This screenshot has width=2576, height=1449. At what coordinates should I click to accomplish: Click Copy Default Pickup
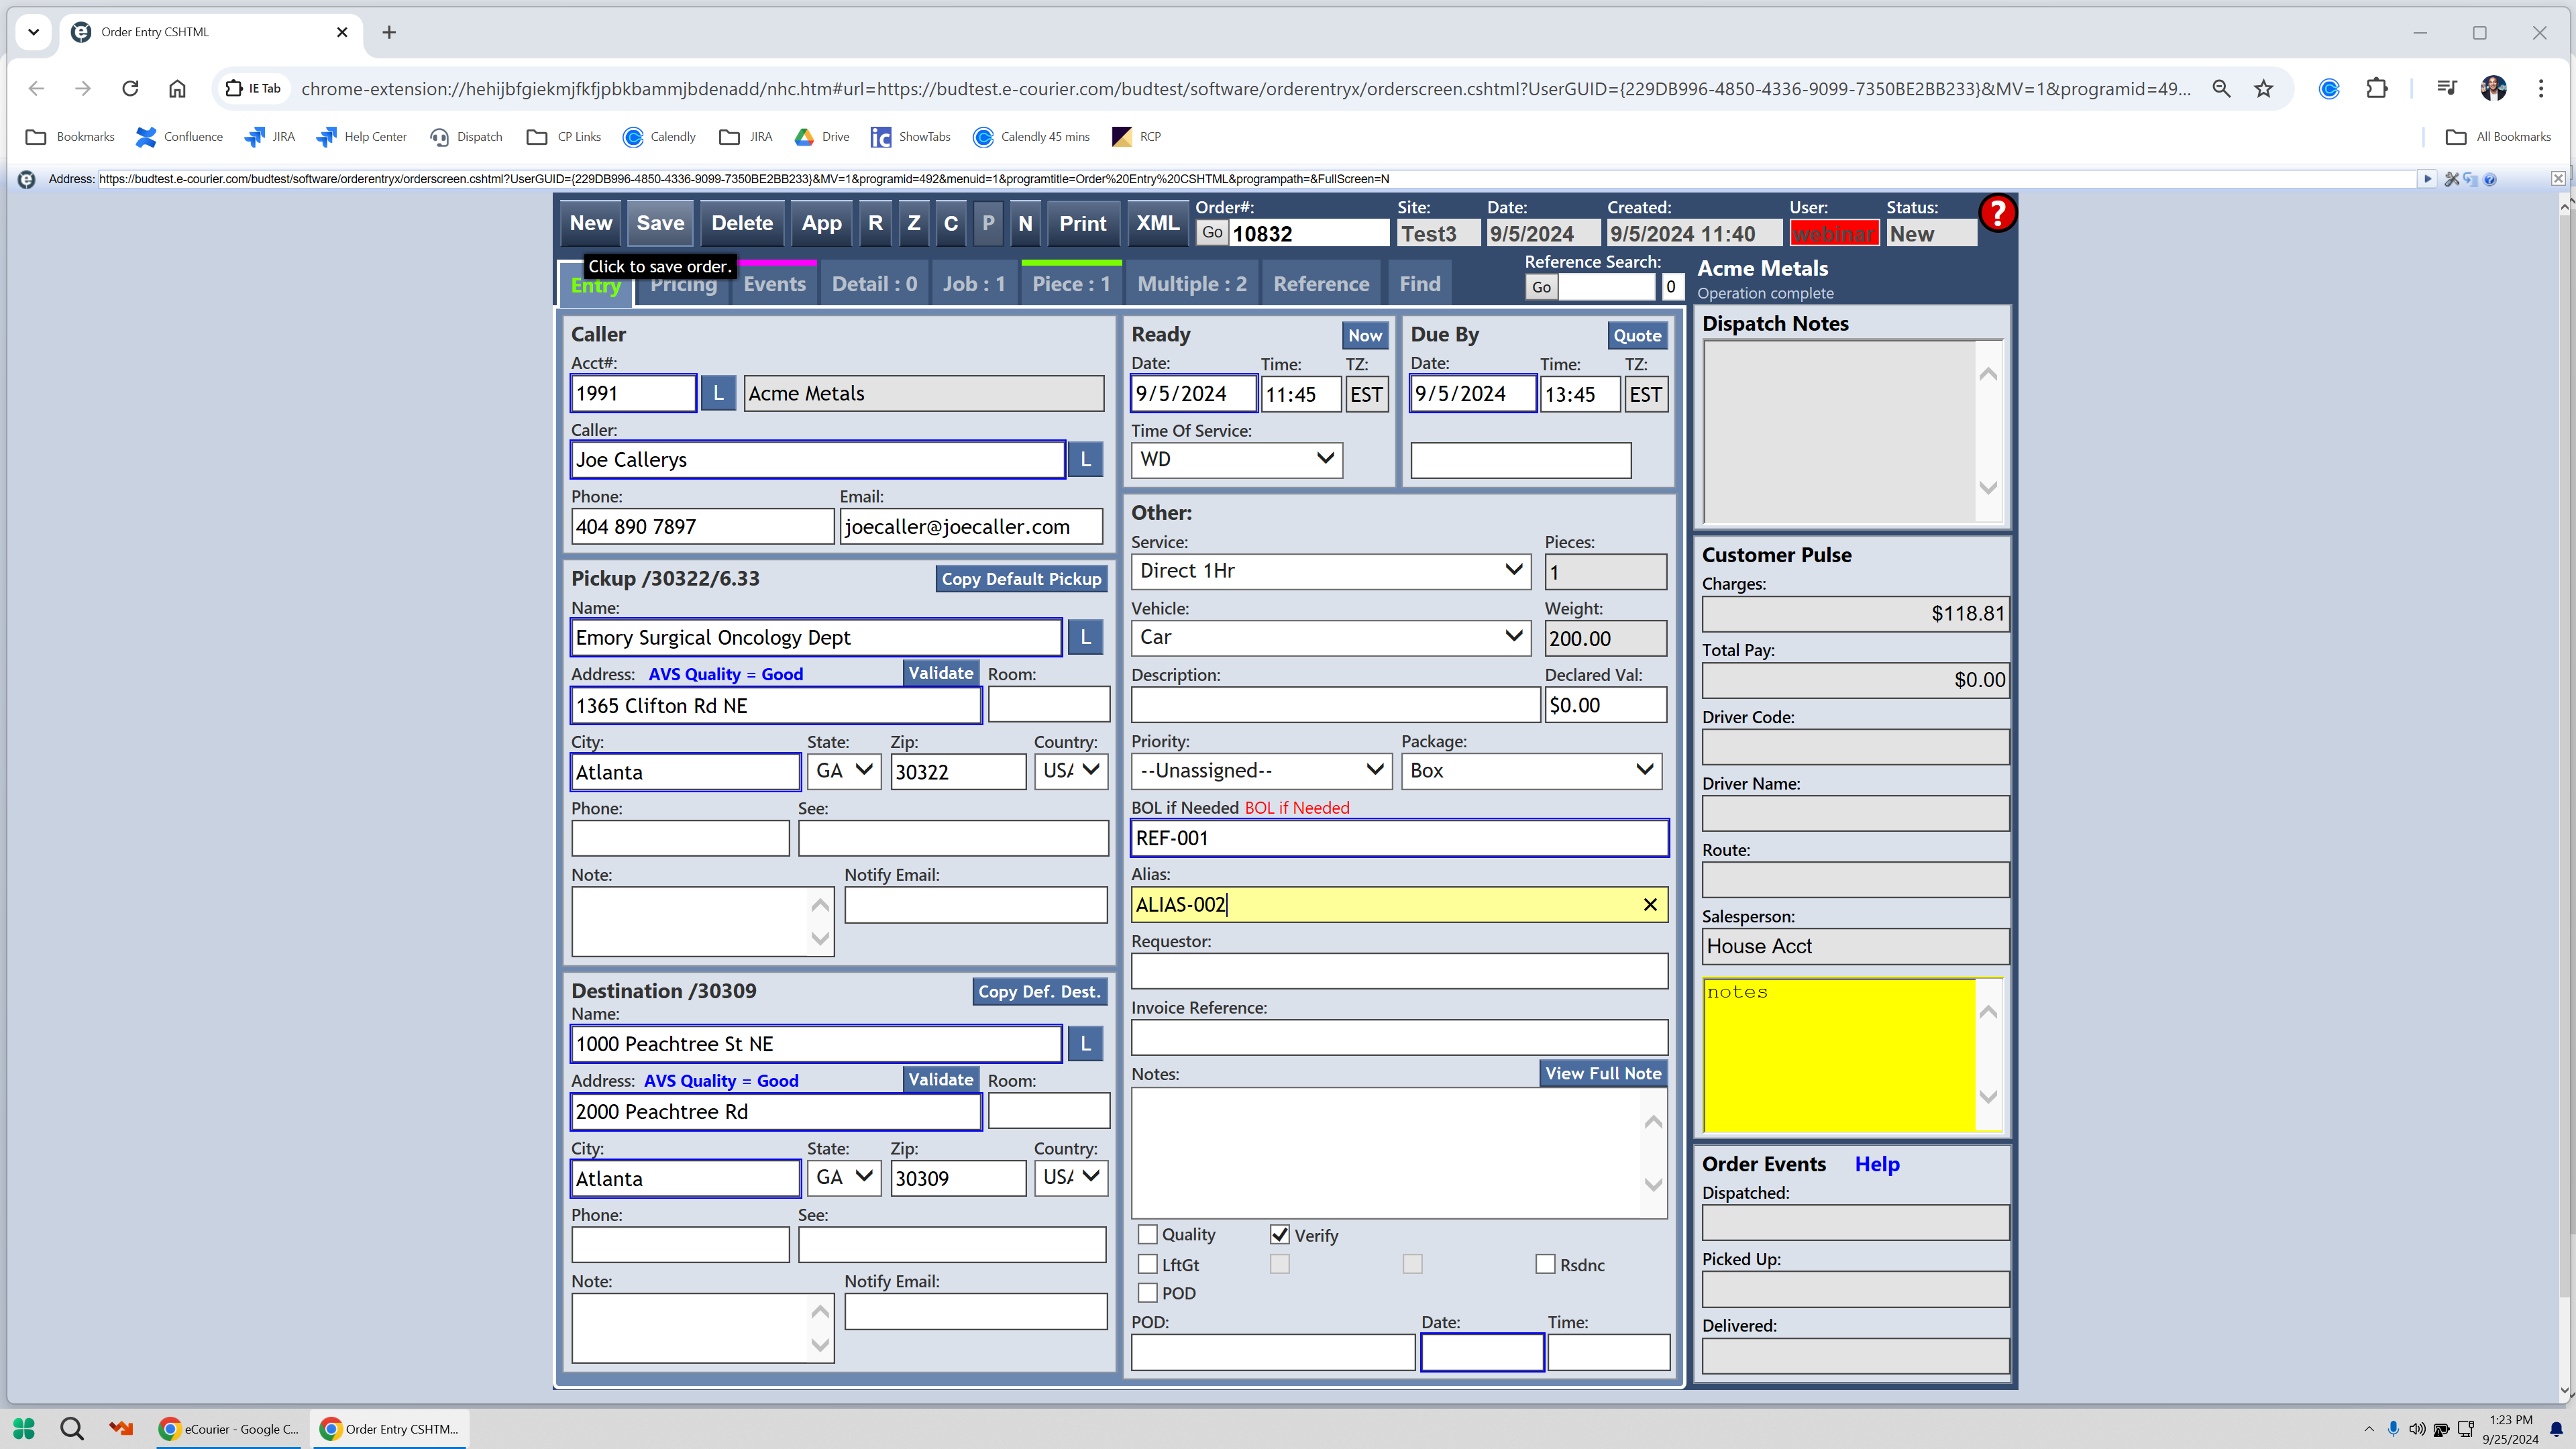tap(1021, 579)
